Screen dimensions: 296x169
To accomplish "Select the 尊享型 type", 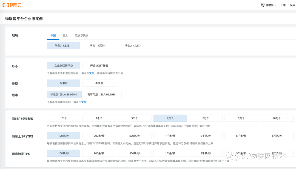I will [99, 83].
